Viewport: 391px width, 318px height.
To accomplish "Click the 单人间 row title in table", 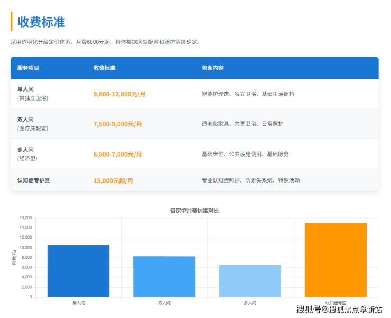I will pos(25,89).
